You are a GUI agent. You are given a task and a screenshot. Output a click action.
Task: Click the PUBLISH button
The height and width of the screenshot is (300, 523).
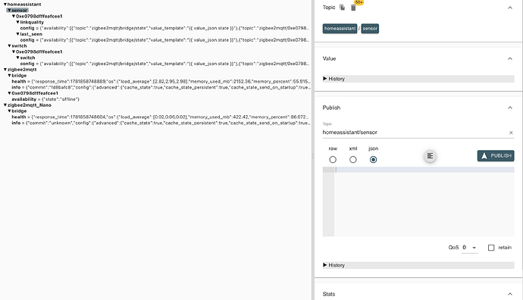click(x=495, y=155)
